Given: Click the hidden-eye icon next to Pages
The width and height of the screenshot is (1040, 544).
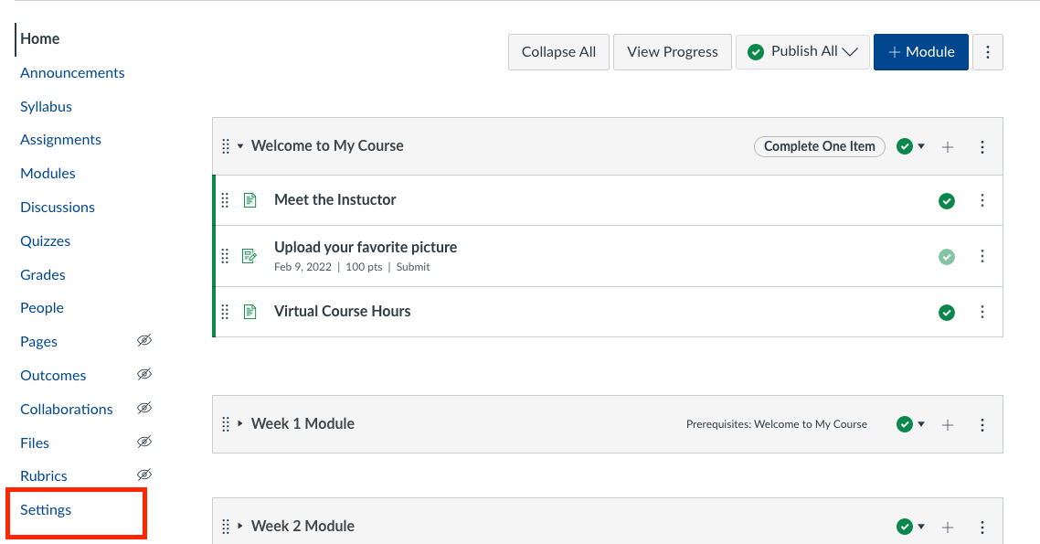Looking at the screenshot, I should (143, 340).
